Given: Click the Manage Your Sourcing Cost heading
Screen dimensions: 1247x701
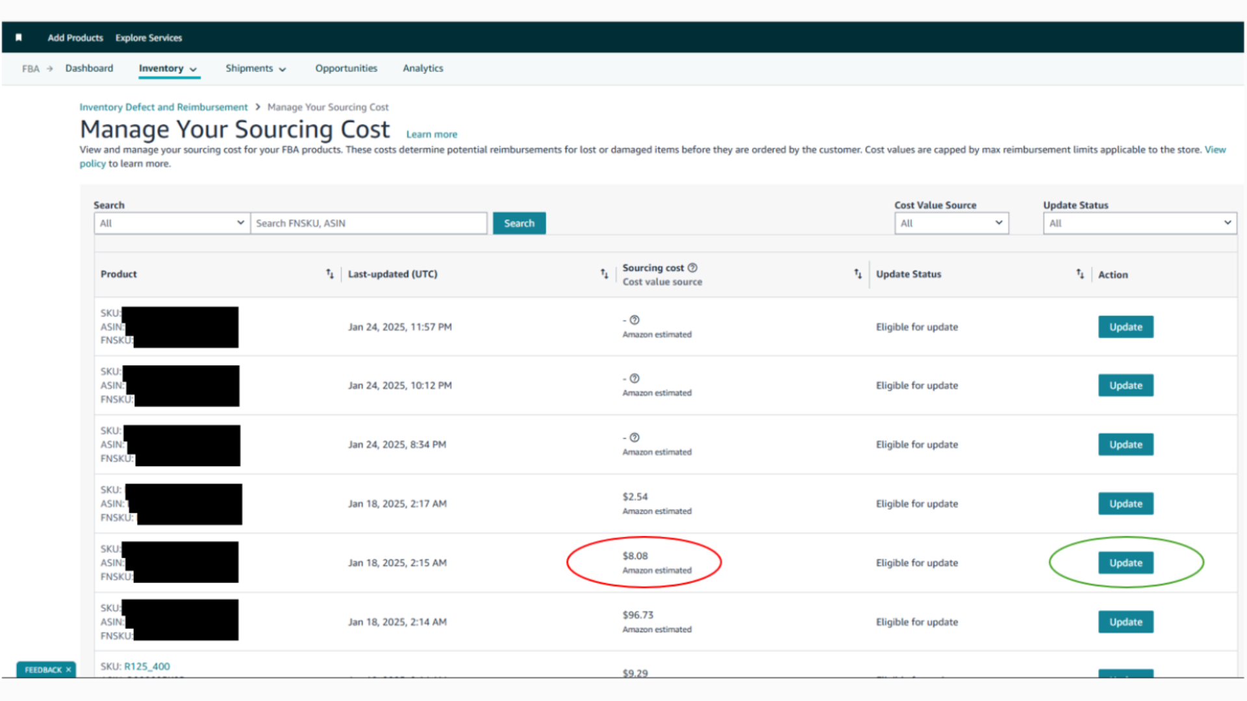Looking at the screenshot, I should click(235, 129).
